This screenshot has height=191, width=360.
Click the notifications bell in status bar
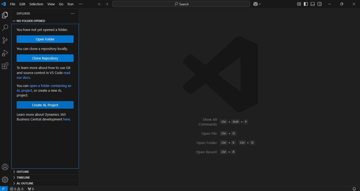(354, 189)
